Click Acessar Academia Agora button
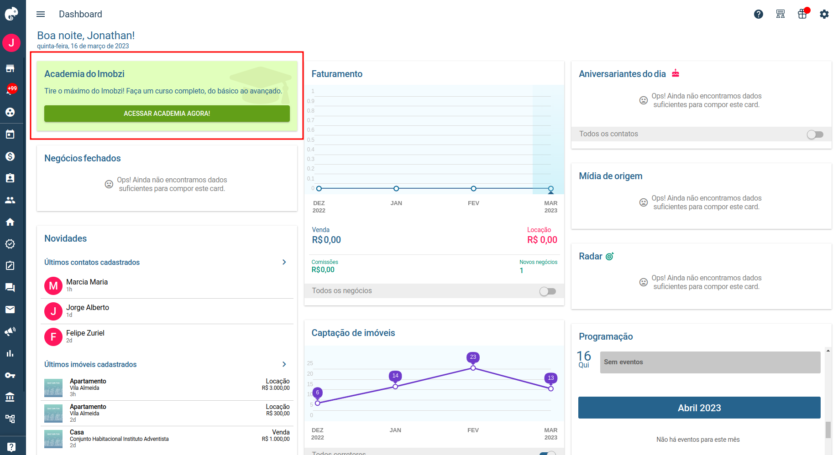The width and height of the screenshot is (838, 455). click(167, 114)
